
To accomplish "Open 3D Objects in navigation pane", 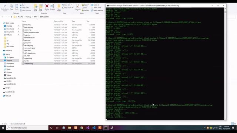I will [x=10, y=58].
